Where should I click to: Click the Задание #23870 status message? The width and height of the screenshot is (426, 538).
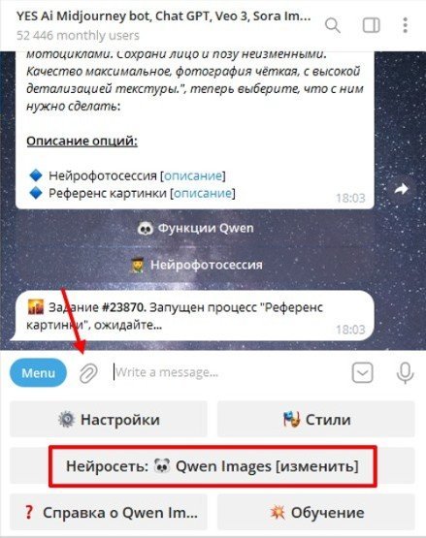(194, 316)
